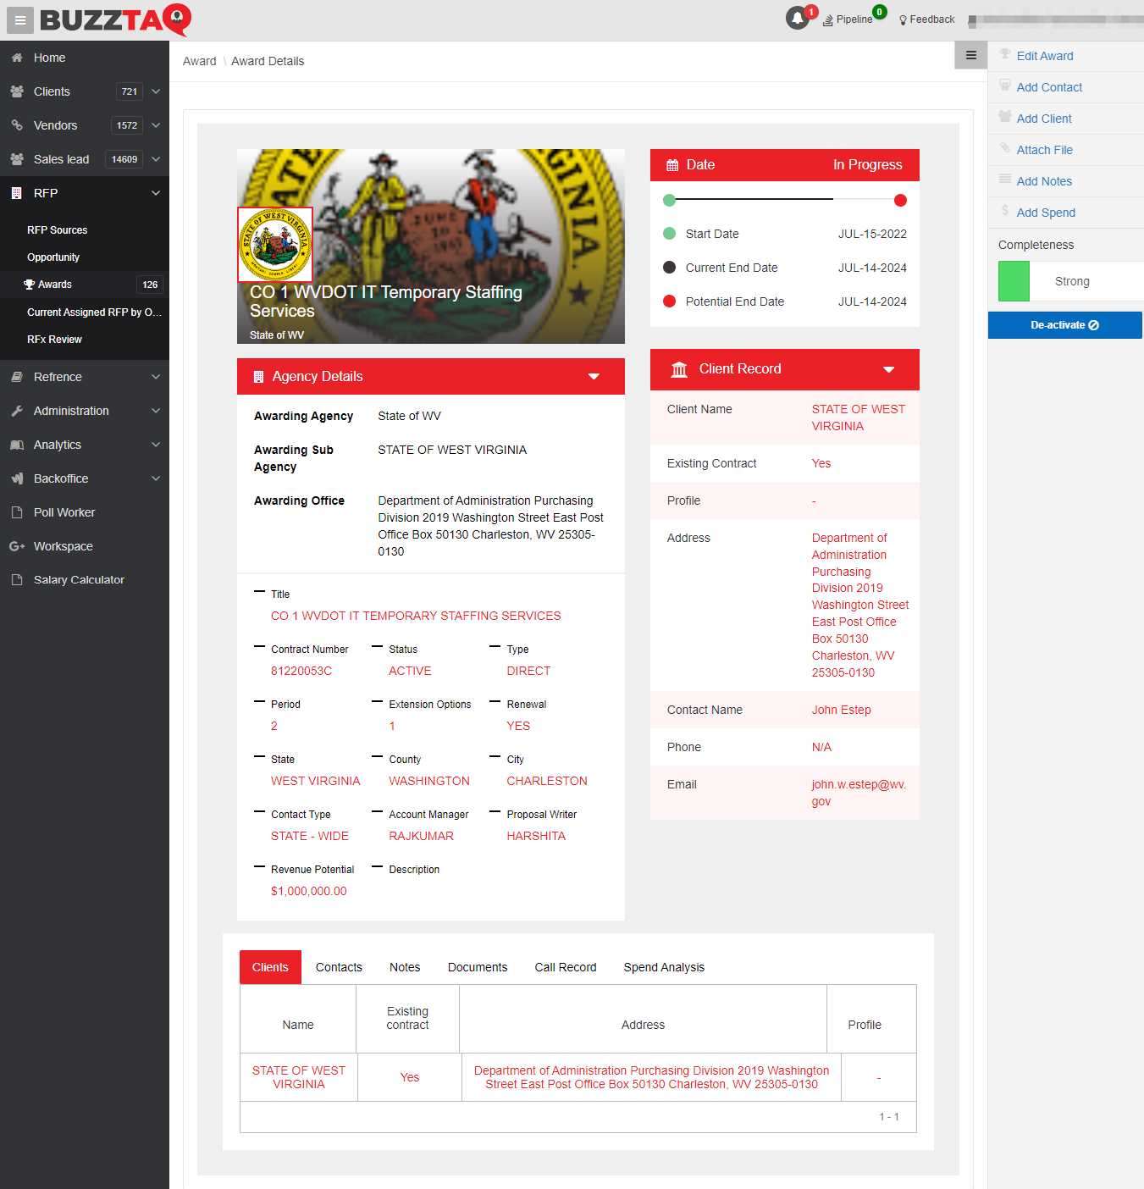Click the West Virginia seal thumbnail

pos(275,245)
